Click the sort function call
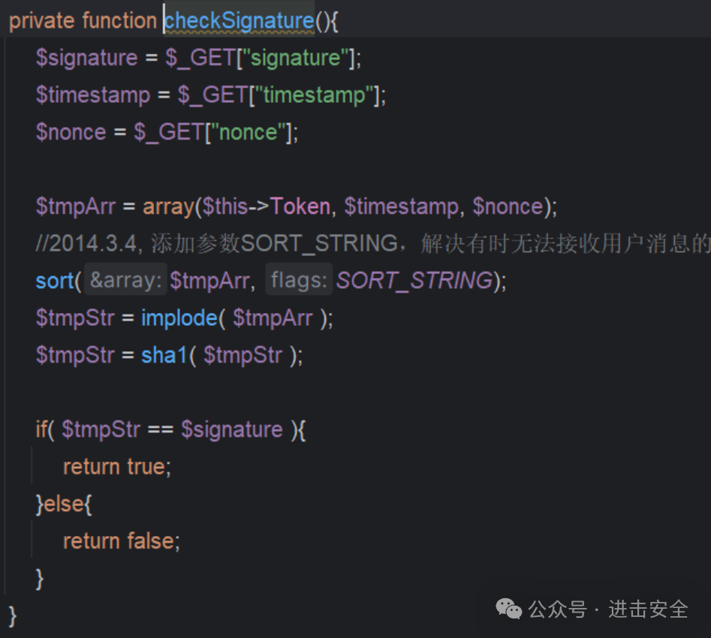Screen dimensions: 711x638 tap(54, 281)
